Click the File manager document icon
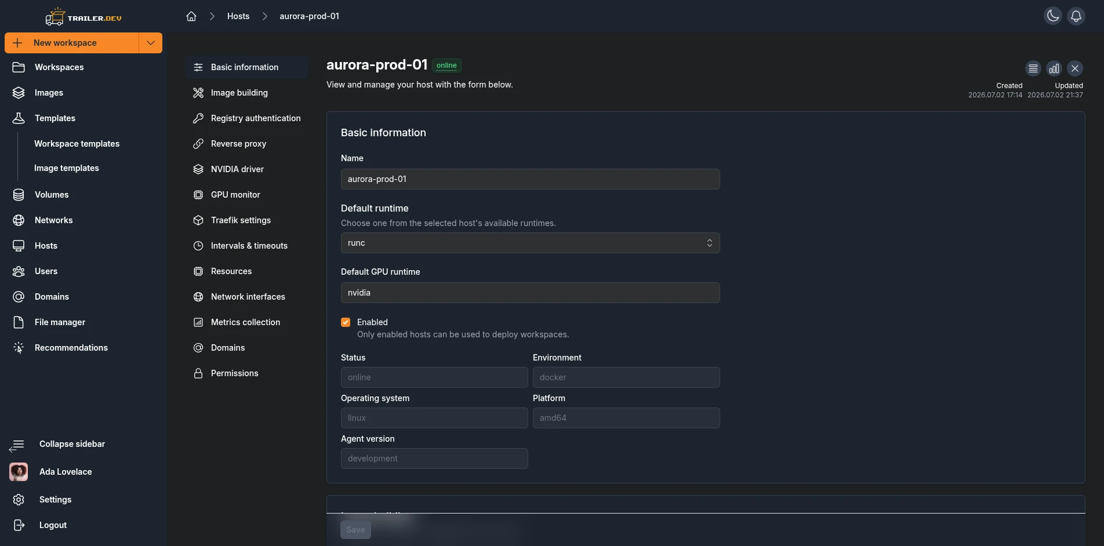This screenshot has width=1104, height=546. (x=19, y=322)
